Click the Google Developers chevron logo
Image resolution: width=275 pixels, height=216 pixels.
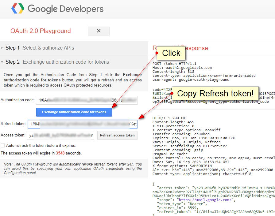tap(18, 8)
